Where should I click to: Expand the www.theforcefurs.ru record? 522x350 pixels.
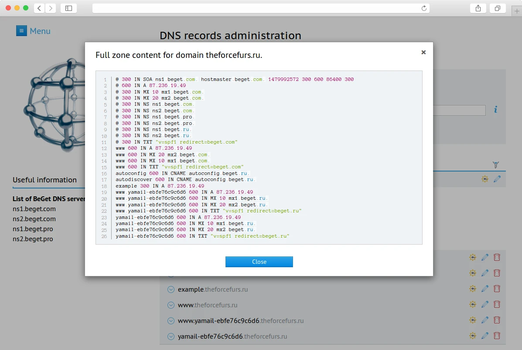point(171,305)
